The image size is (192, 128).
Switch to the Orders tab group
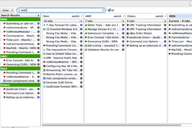point(159,16)
